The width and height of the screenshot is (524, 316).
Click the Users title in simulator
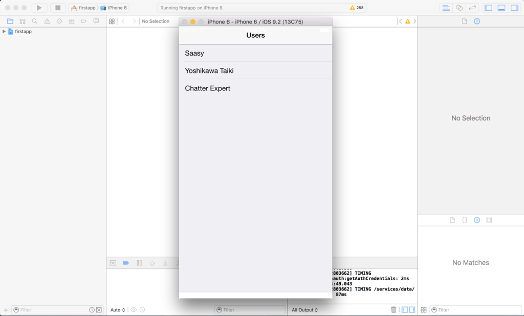point(256,35)
